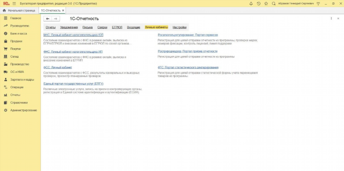Image resolution: width=344 pixels, height=171 pixels.
Task: Open the ОС и НМА section
Action: 17,72
